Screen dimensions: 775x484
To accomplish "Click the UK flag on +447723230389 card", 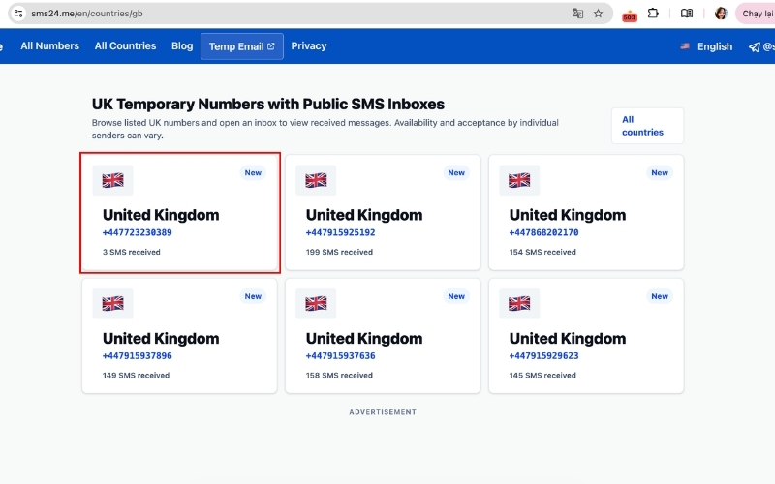I will (112, 180).
